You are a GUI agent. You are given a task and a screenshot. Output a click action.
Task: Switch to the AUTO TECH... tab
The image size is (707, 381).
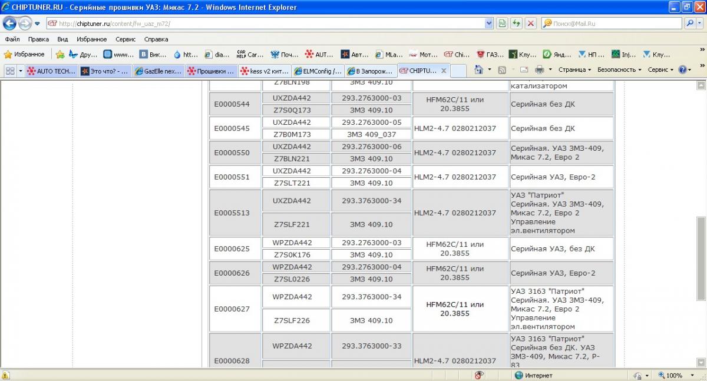[x=52, y=71]
